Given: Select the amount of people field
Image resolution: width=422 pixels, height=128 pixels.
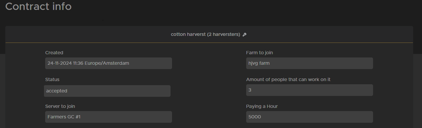Looking at the screenshot, I should coord(309,90).
